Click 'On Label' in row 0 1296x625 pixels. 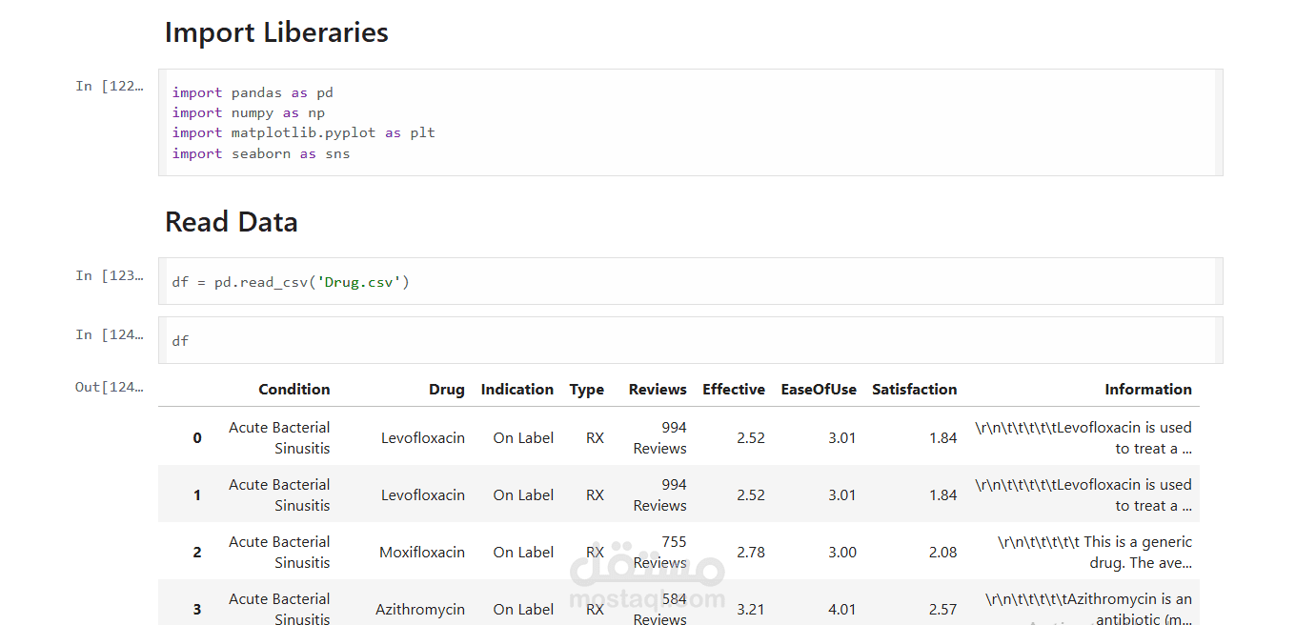[523, 438]
